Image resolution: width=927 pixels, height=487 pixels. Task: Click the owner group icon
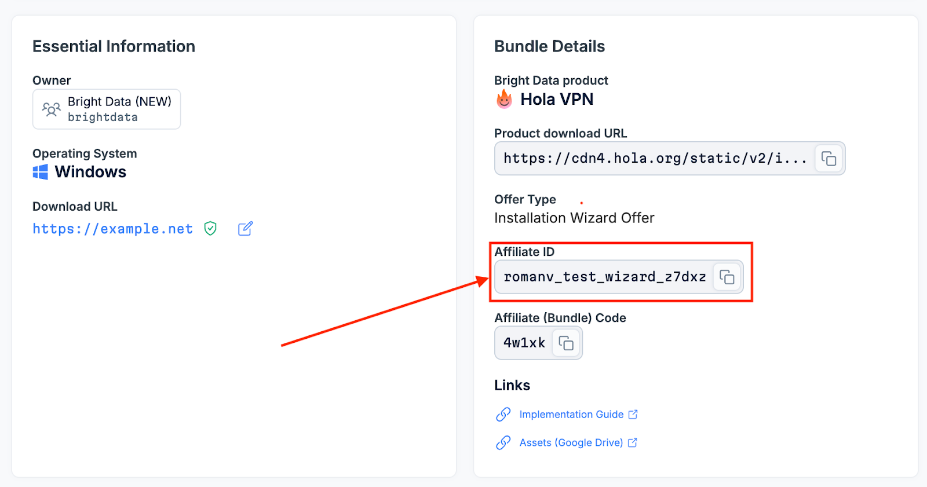(51, 109)
